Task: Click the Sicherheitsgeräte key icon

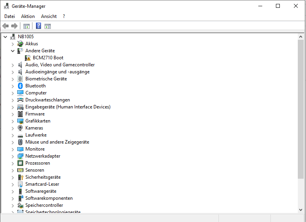Action: 20,177
